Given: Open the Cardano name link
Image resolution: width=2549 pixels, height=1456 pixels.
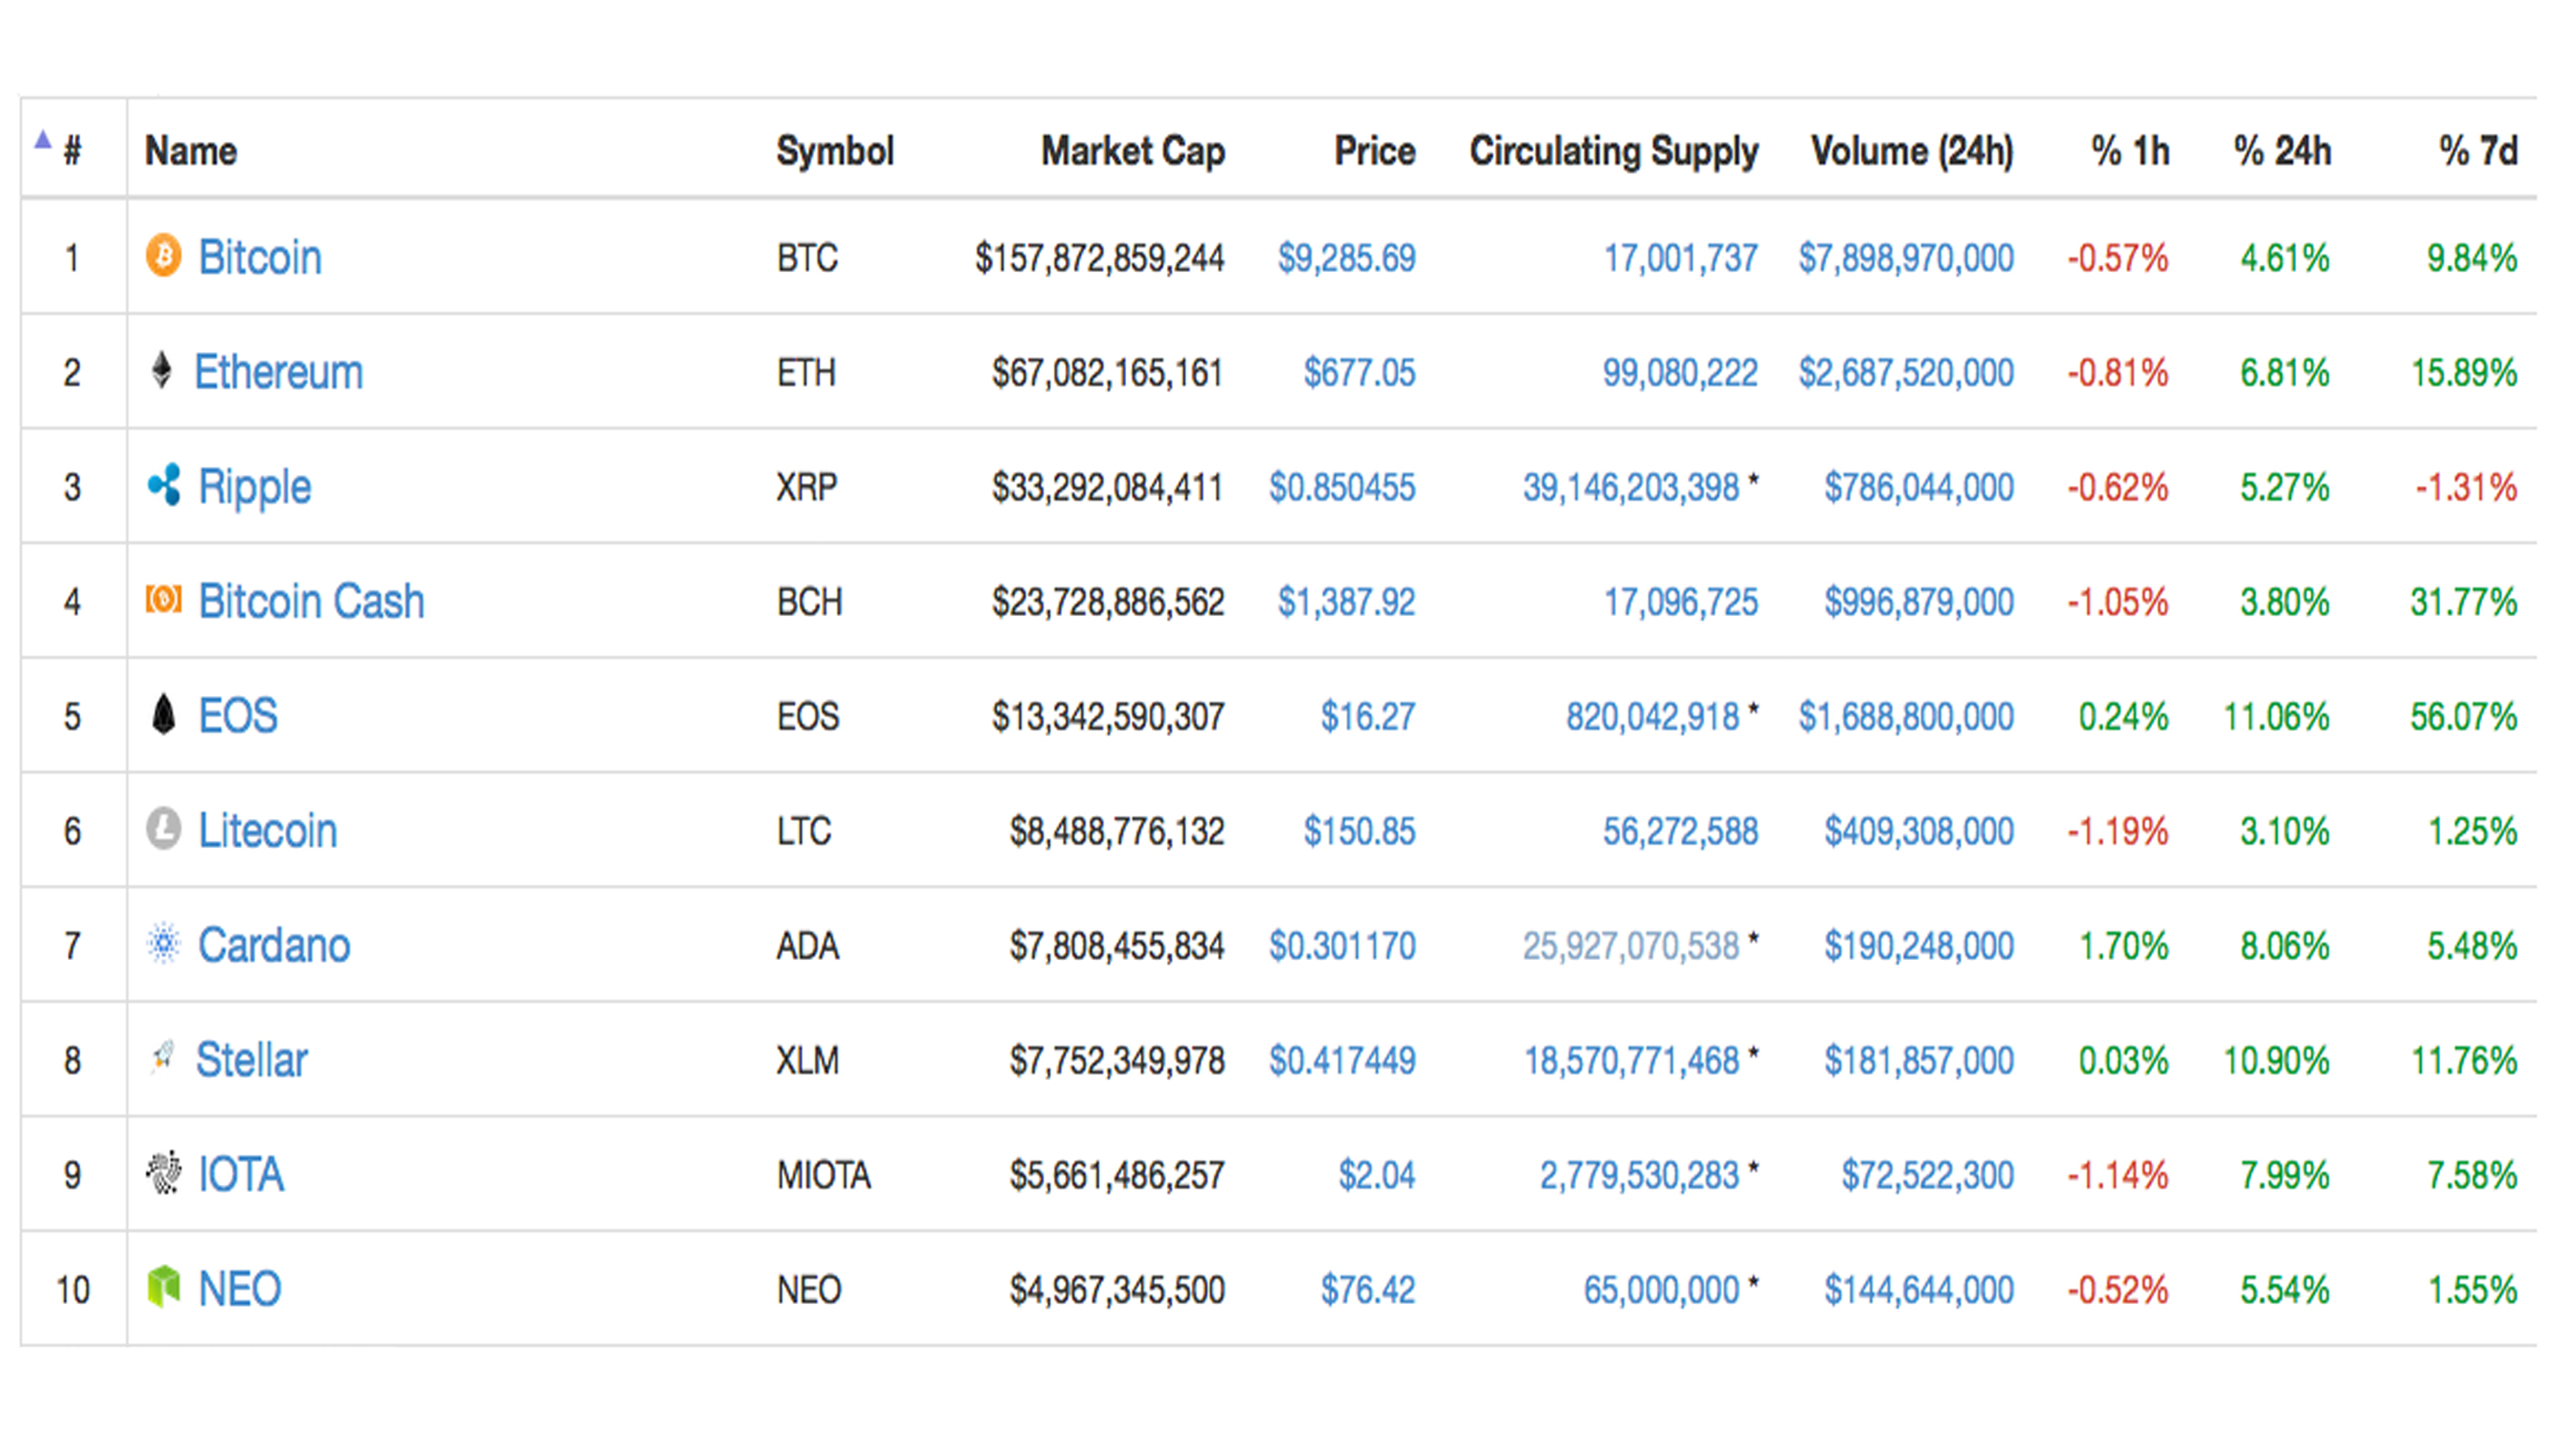Looking at the screenshot, I should [274, 945].
